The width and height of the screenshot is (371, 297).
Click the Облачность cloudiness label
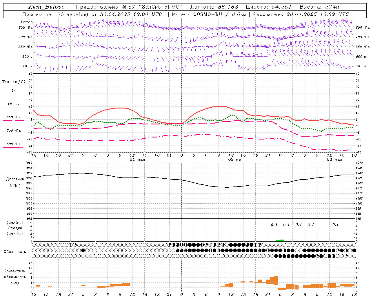tap(15, 251)
